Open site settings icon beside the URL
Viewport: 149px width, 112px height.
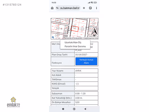[x=57, y=8]
